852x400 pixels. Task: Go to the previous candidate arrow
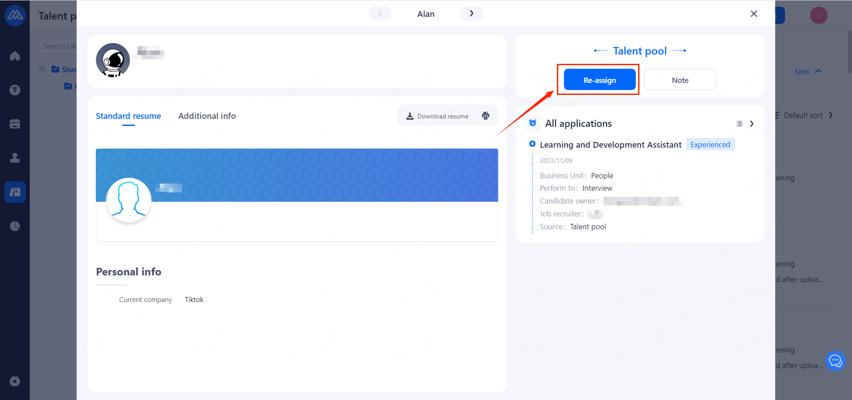(x=380, y=13)
